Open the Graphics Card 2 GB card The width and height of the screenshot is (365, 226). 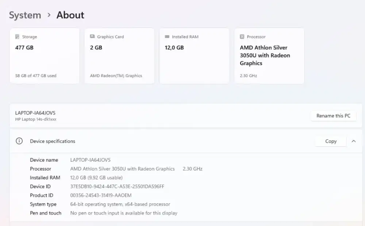[x=119, y=56]
